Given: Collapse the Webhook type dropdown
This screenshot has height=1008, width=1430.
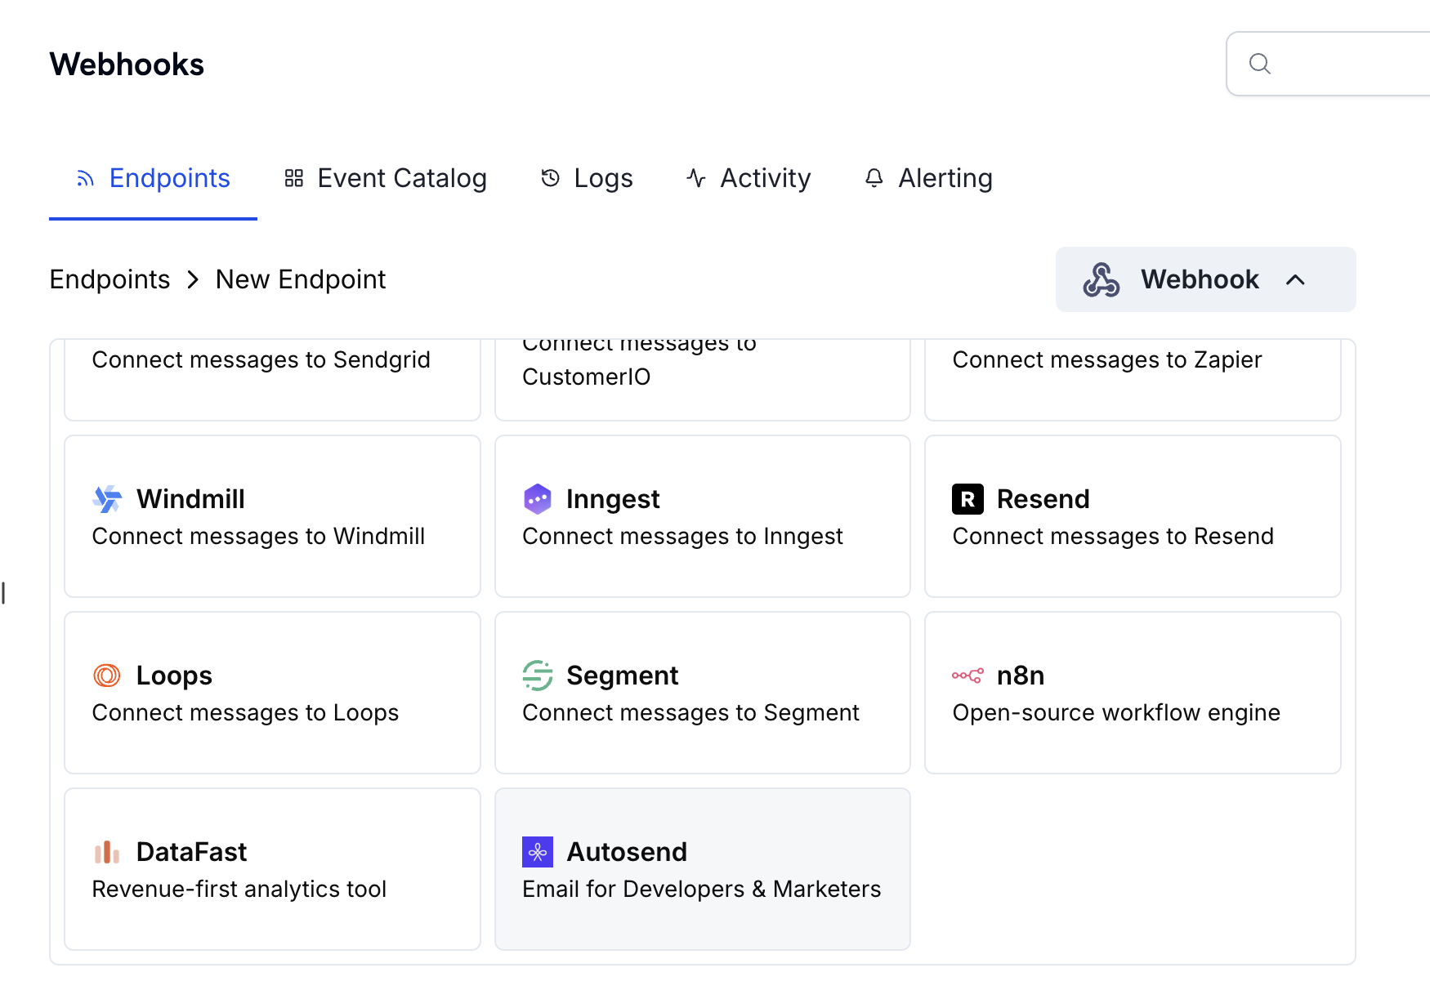Looking at the screenshot, I should point(1297,279).
